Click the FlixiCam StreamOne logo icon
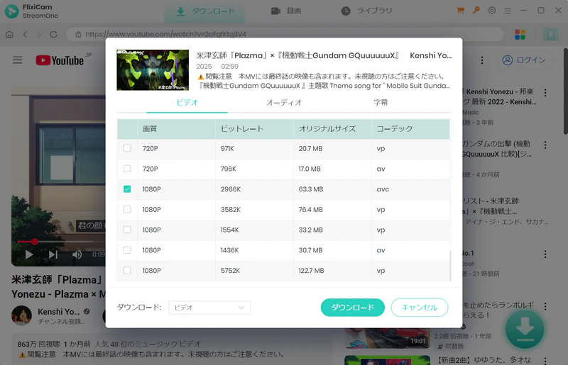Screen dimensions: 568x365 click(x=11, y=11)
